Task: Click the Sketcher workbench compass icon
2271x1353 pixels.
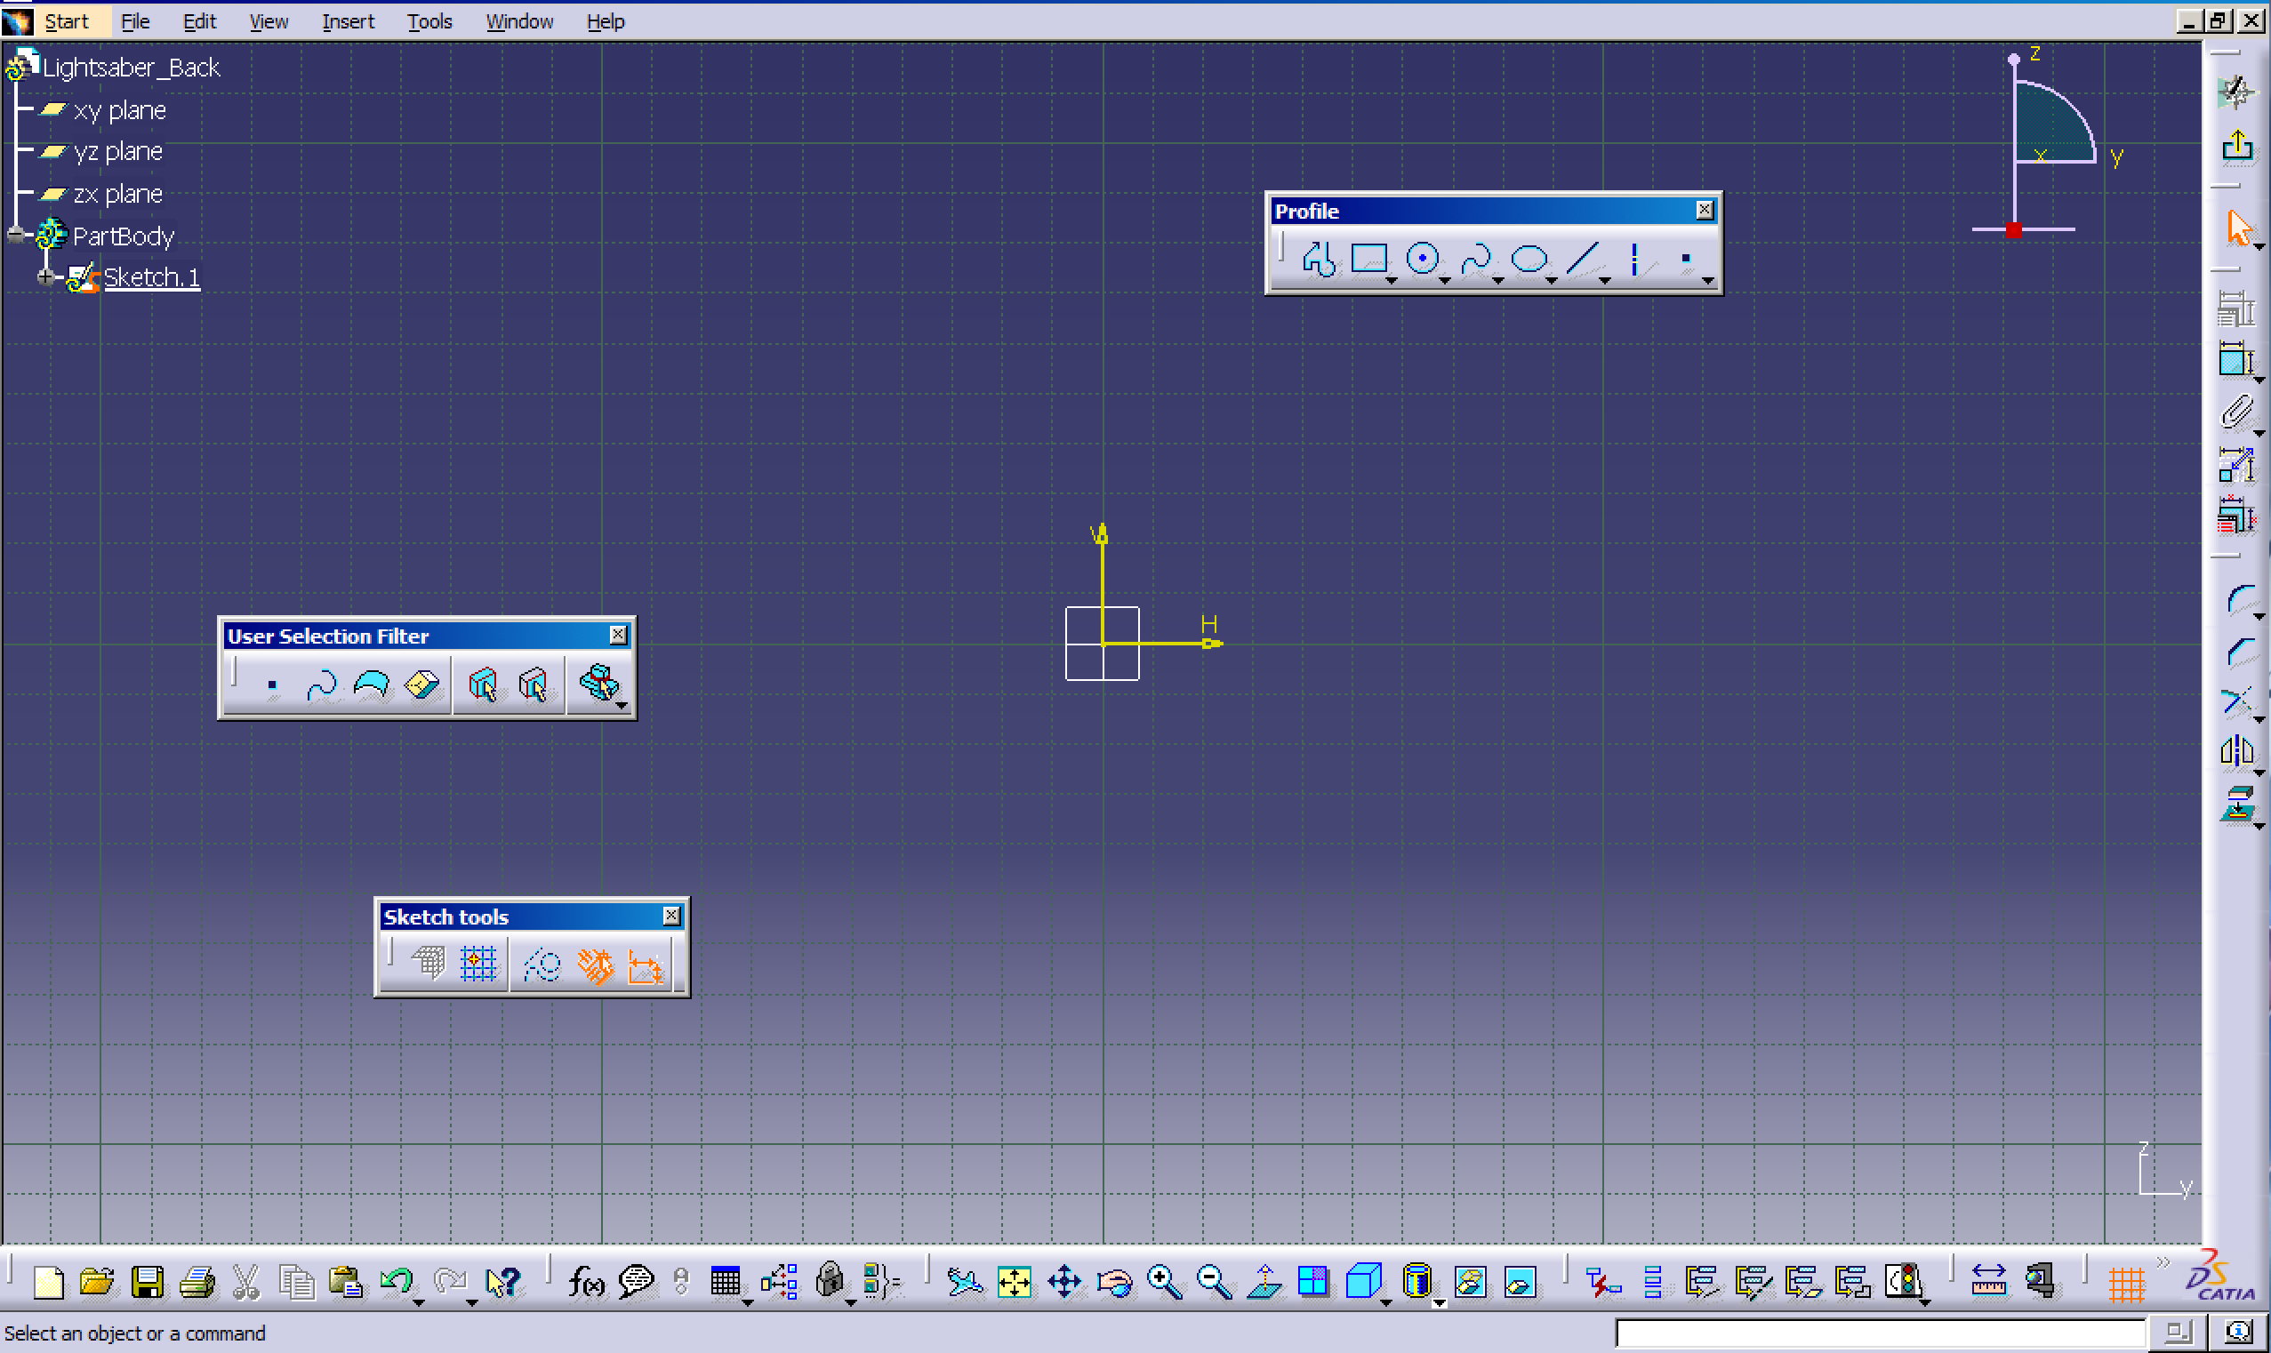Action: click(2237, 91)
